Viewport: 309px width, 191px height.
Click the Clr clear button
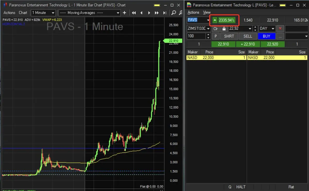[216, 29]
